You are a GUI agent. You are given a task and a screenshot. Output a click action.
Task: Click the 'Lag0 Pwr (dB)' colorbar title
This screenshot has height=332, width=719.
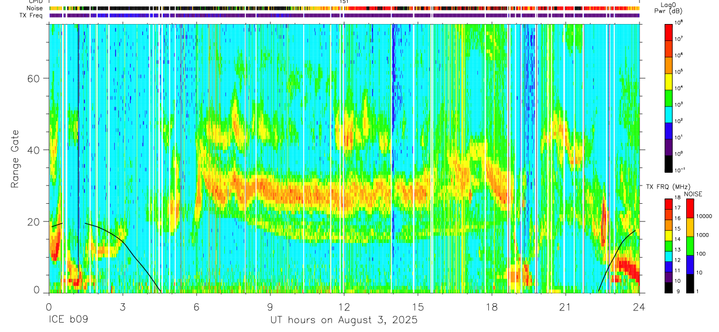669,8
